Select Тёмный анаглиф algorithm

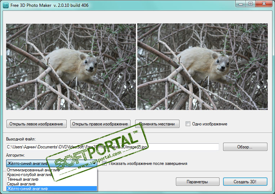coord(52,179)
